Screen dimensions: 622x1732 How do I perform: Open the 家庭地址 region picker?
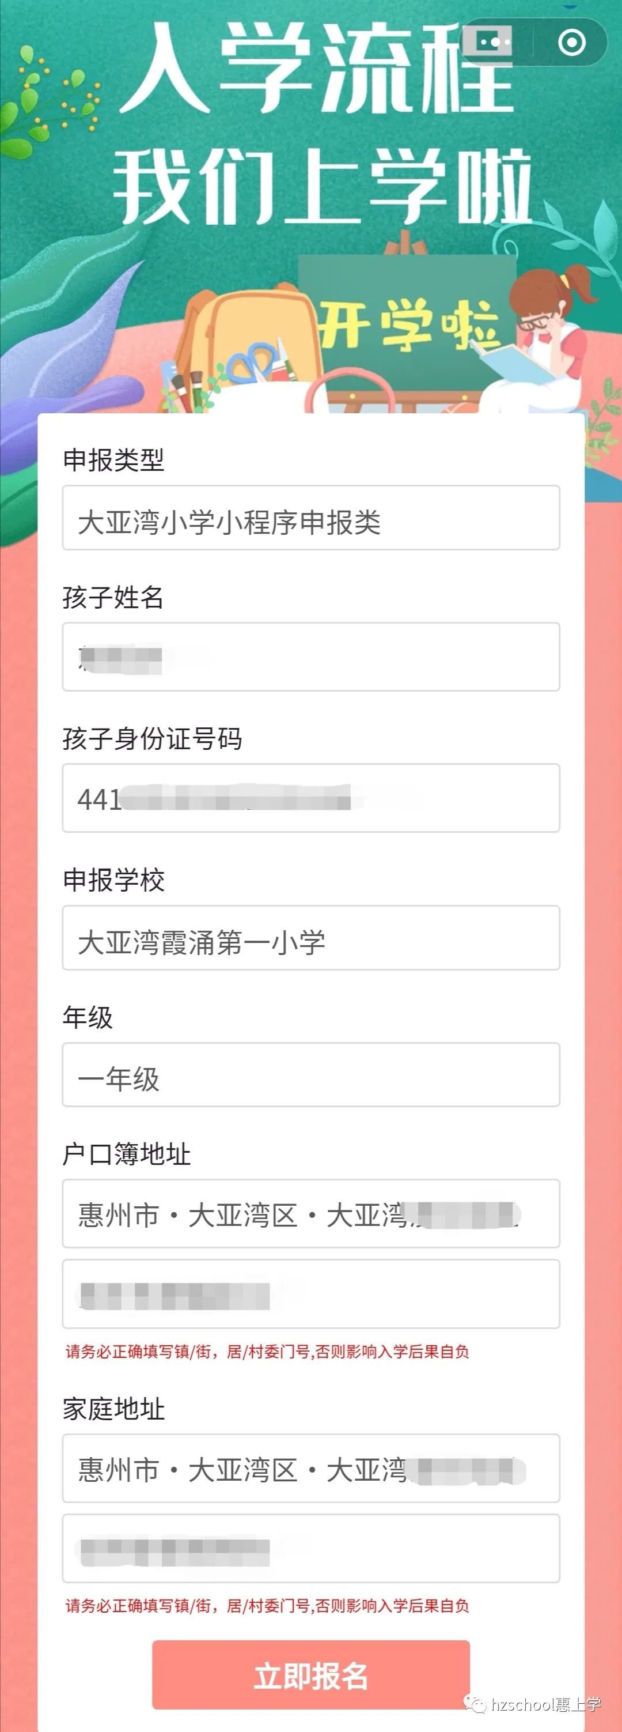[x=311, y=1469]
